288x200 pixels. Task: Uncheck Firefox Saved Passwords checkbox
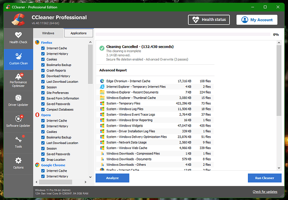pos(43,104)
